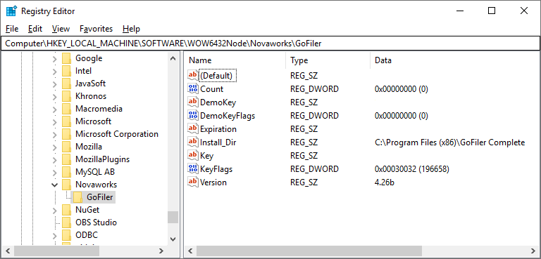Expand the Google key

[54, 58]
